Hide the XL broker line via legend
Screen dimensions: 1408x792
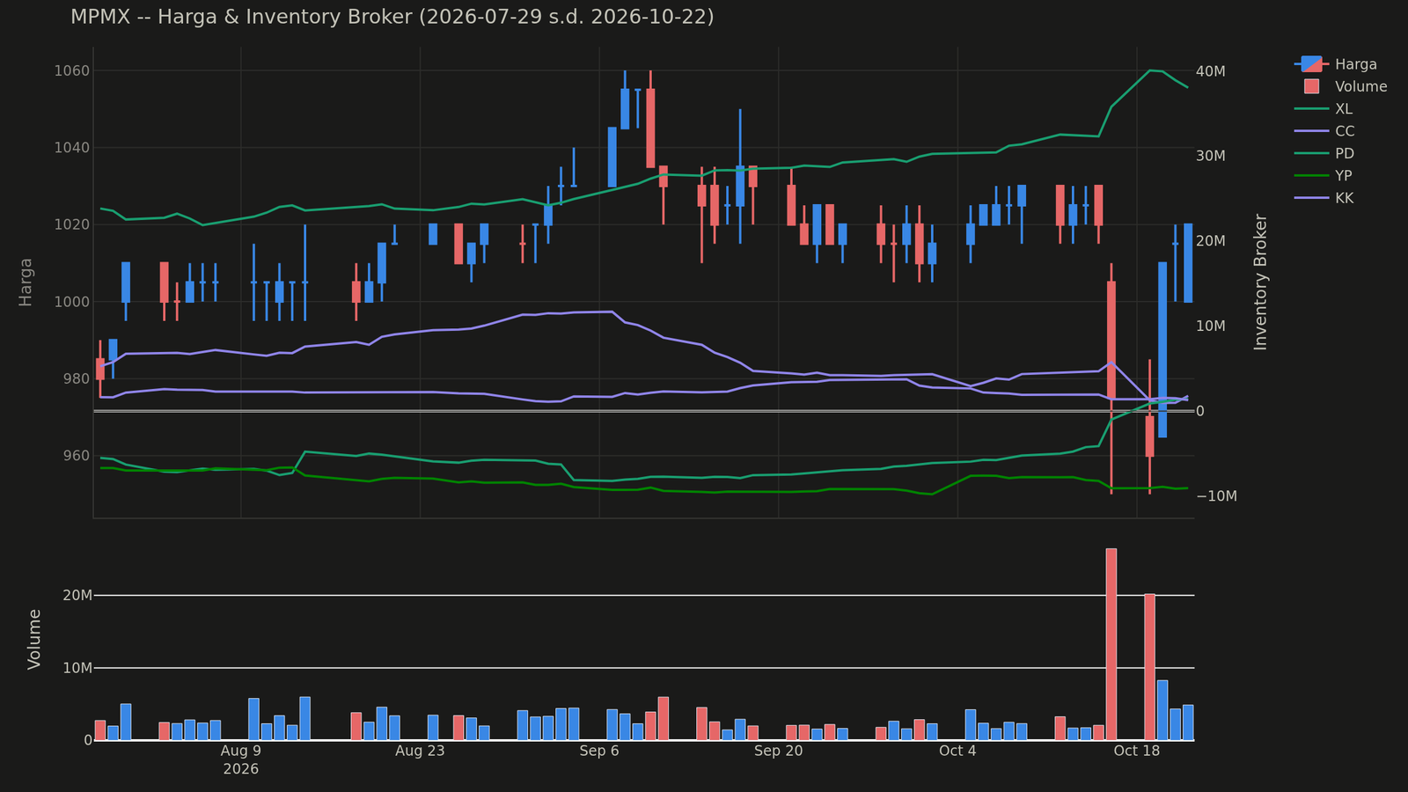click(1324, 109)
